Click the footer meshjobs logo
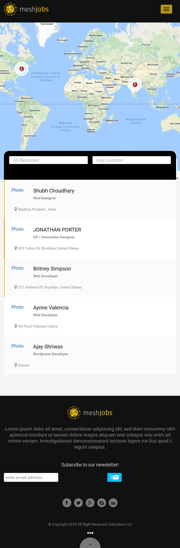180x548 pixels. pyautogui.click(x=90, y=413)
